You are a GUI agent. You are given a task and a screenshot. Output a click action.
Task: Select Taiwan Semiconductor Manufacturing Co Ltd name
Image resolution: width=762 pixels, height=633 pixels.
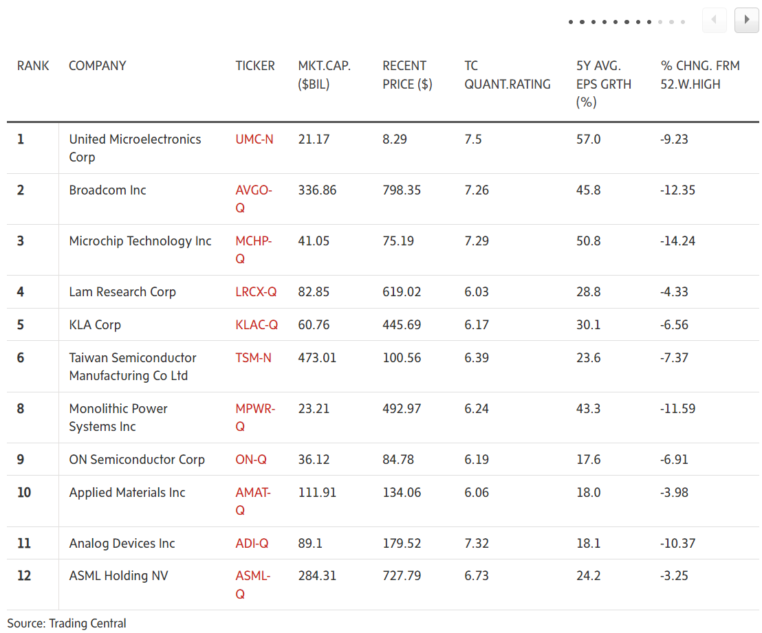pos(132,367)
